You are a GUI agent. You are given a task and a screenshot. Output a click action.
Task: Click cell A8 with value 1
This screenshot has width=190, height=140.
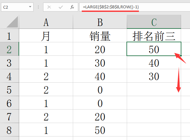tap(46, 130)
